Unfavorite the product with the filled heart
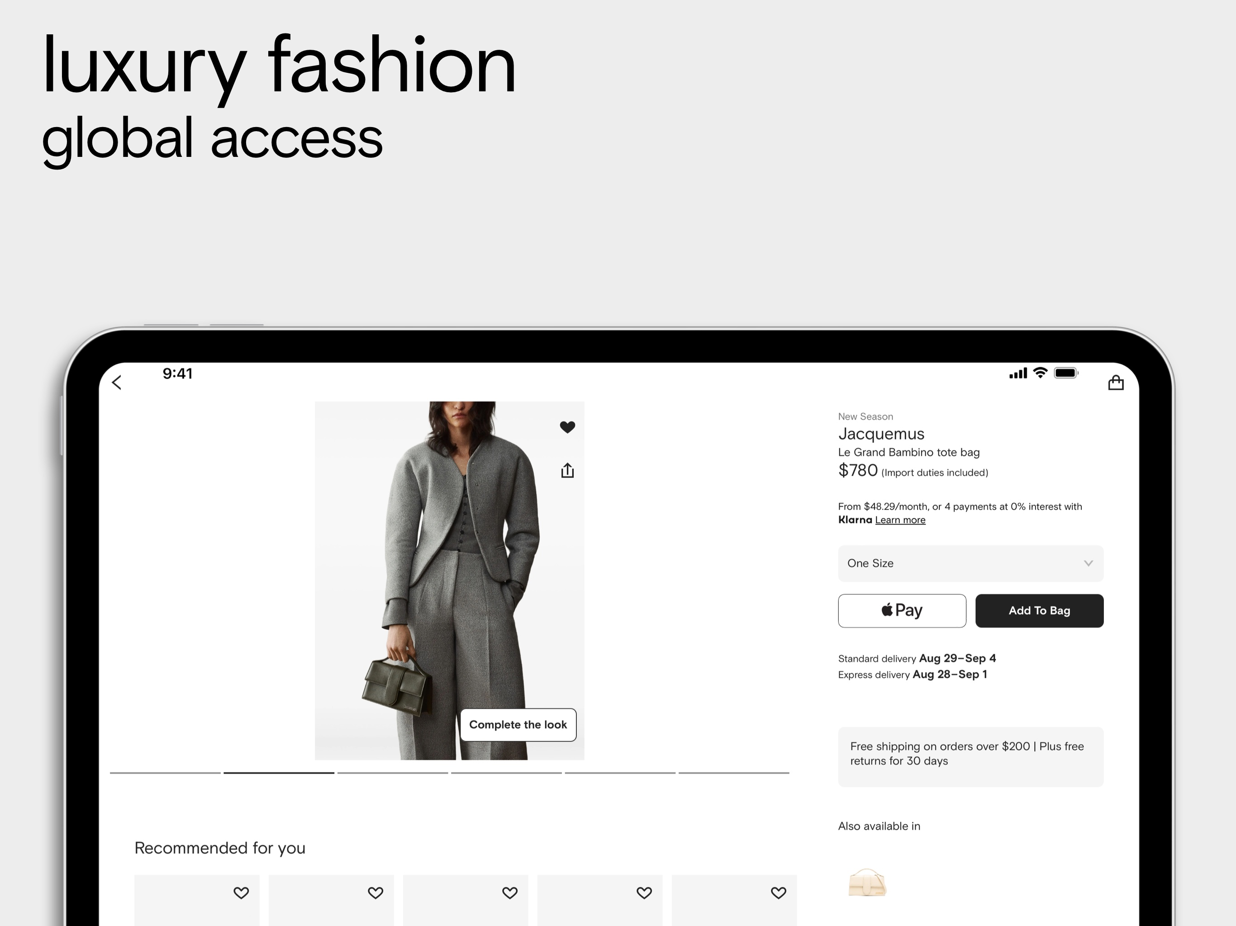1236x926 pixels. pyautogui.click(x=567, y=427)
